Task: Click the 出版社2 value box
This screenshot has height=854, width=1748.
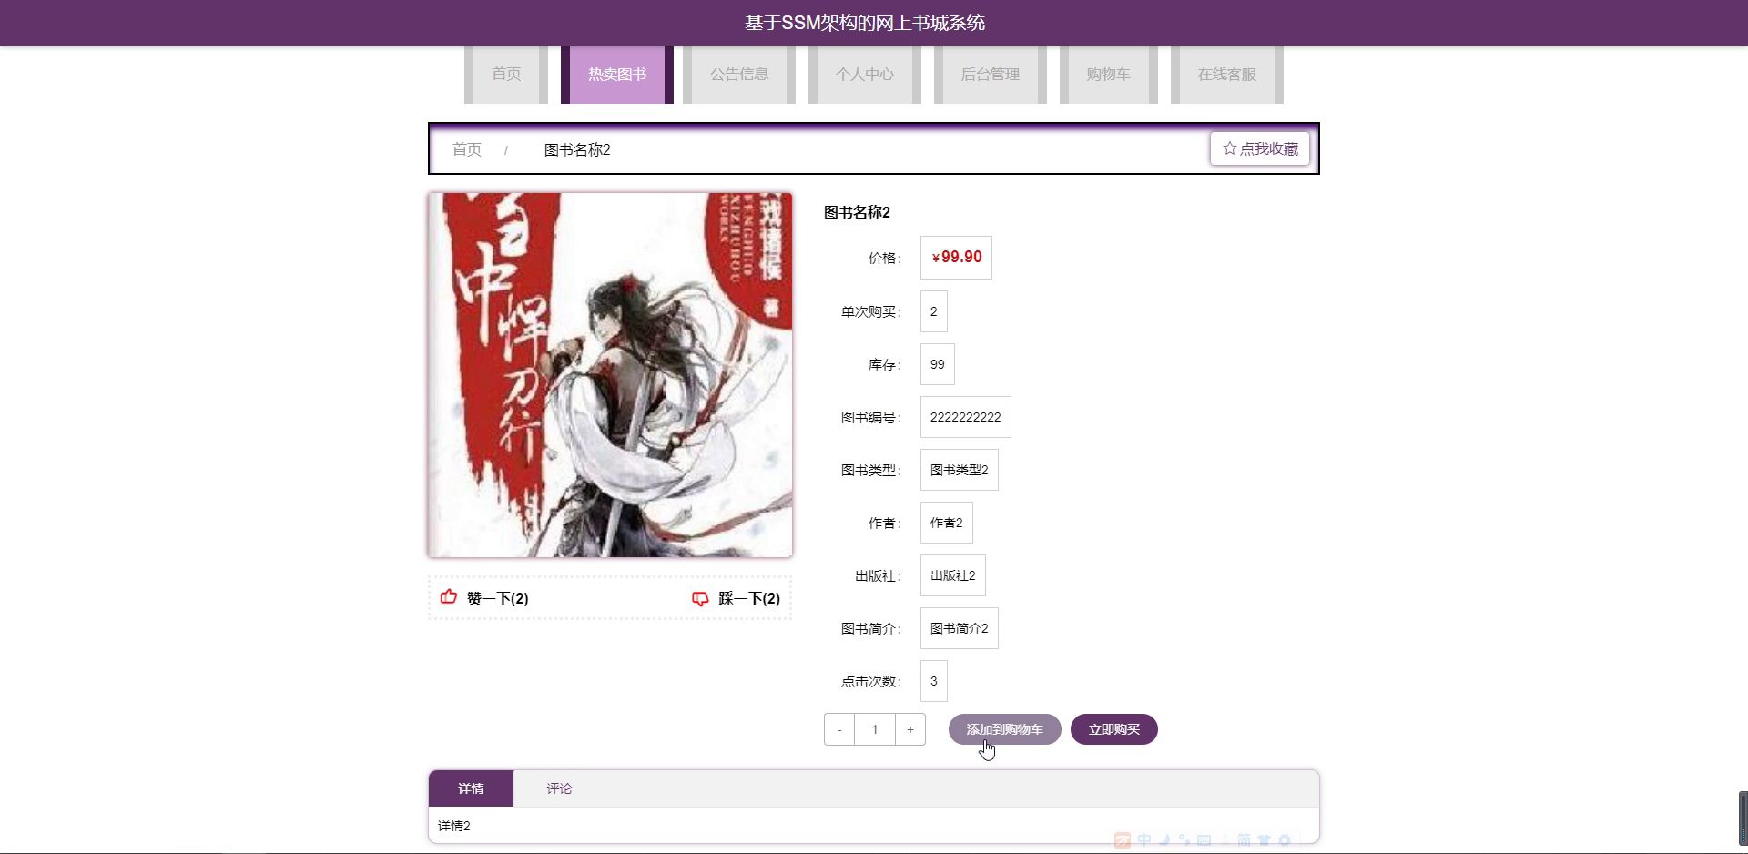Action: [x=953, y=575]
